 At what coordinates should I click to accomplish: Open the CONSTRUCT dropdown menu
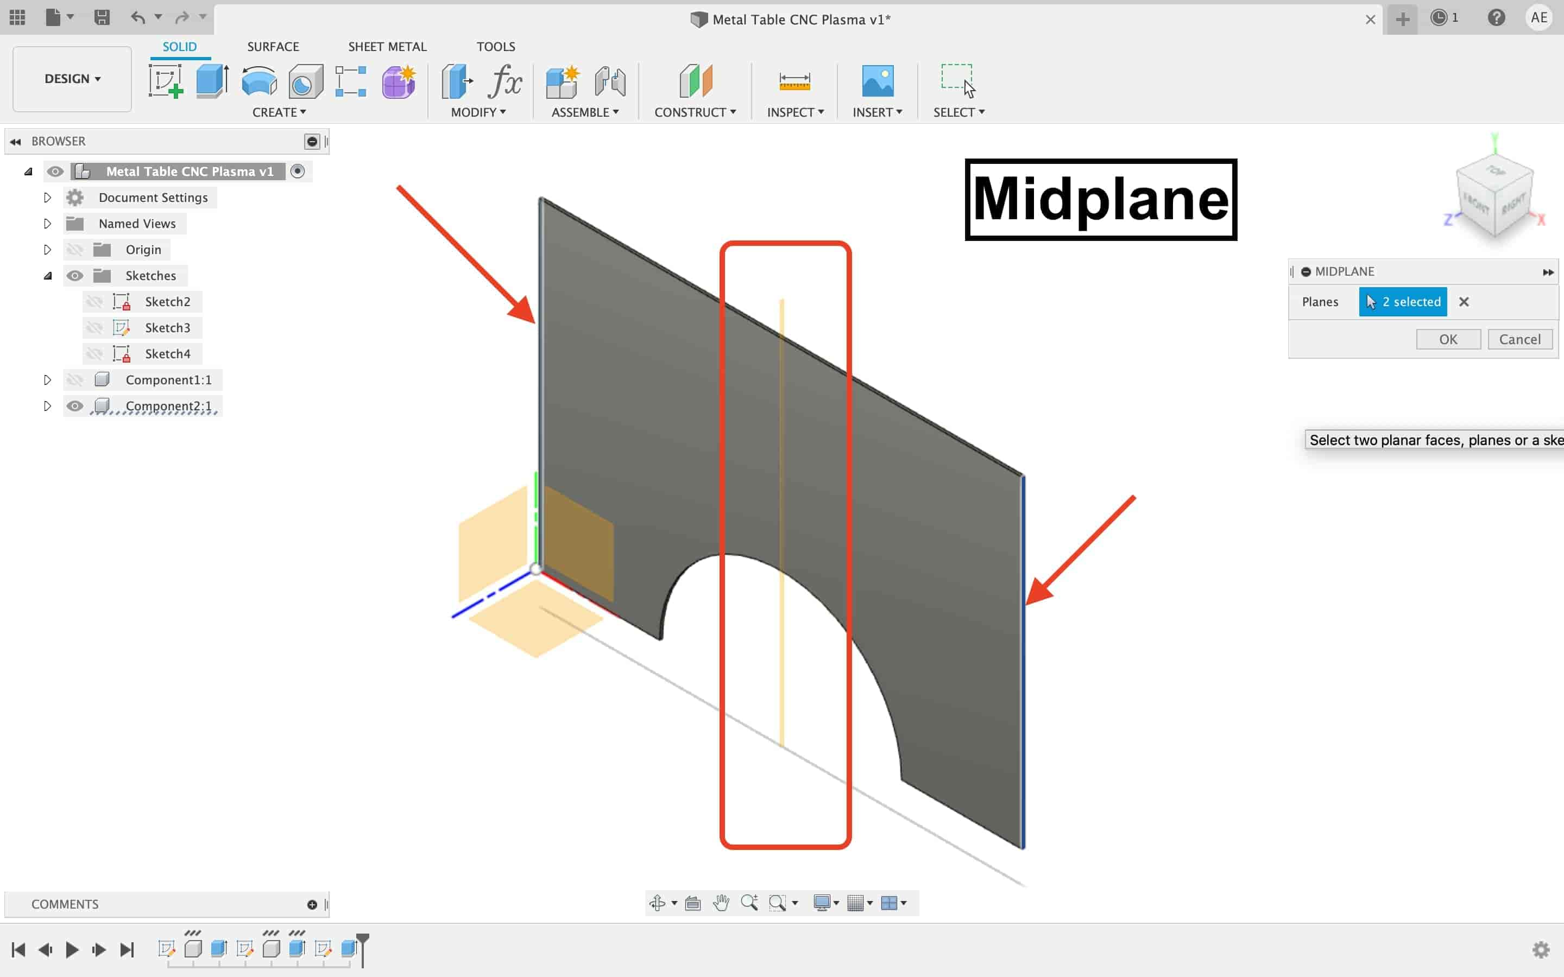pos(696,112)
